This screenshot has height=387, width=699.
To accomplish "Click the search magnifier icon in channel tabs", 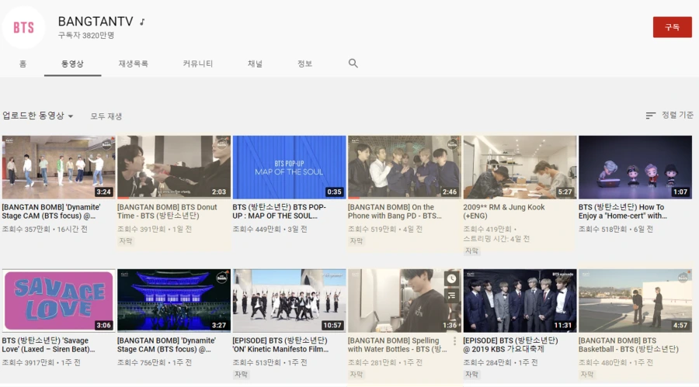I will (x=353, y=64).
